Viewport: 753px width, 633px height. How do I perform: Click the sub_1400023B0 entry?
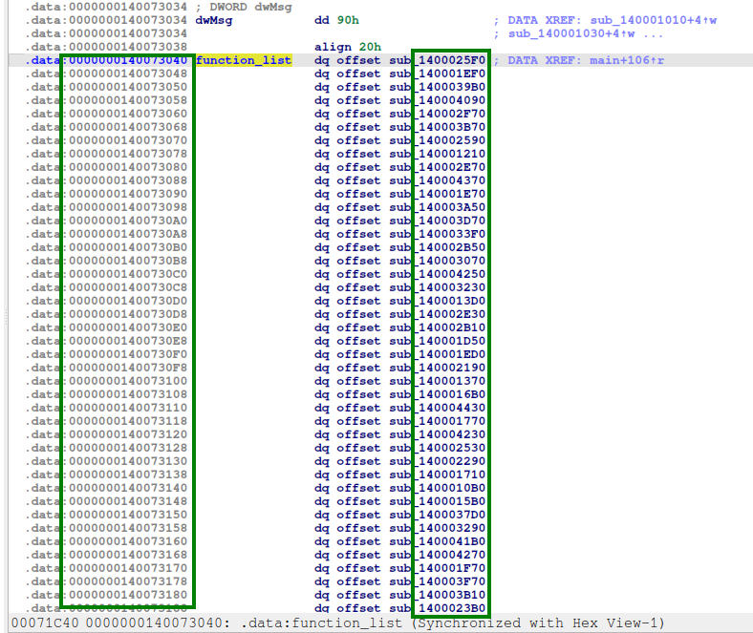click(438, 608)
